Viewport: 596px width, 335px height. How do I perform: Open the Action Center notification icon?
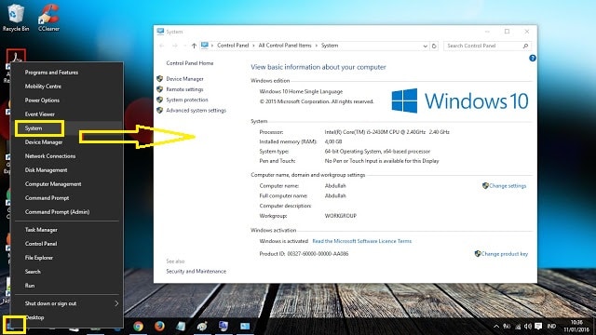tap(538, 327)
